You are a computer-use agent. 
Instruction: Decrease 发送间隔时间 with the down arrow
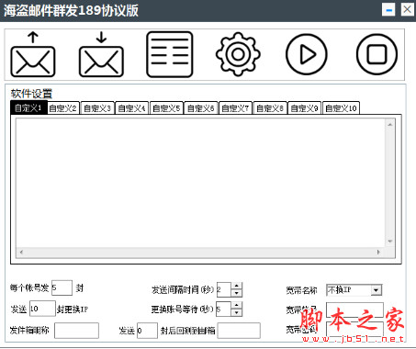236,293
